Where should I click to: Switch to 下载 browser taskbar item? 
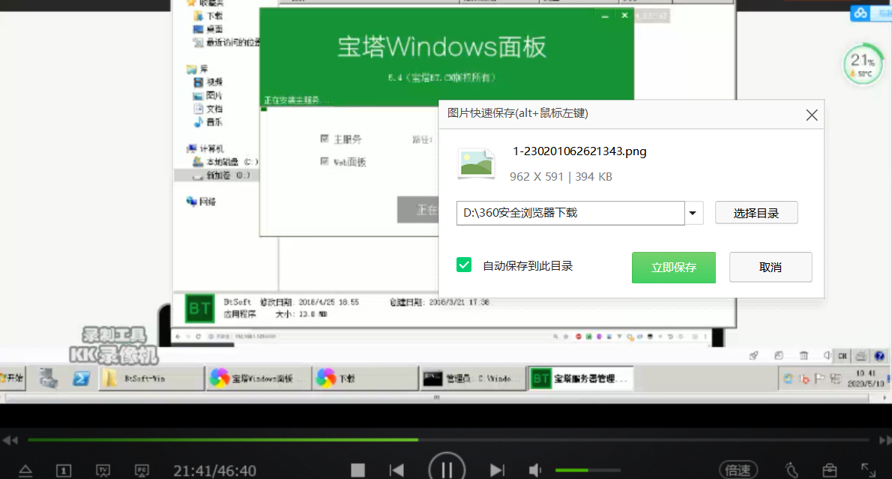pos(365,379)
